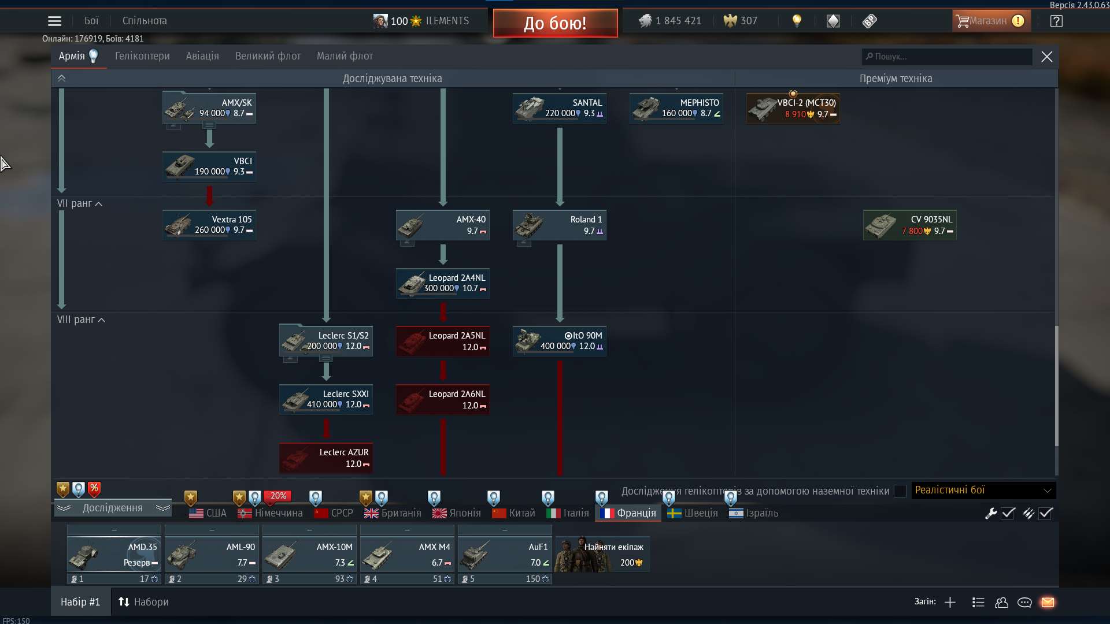Click the help question mark icon
This screenshot has height=624, width=1110.
1056,21
